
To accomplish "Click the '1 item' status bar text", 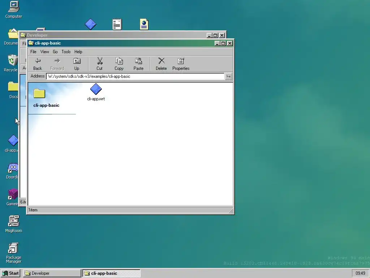I will coord(33,210).
